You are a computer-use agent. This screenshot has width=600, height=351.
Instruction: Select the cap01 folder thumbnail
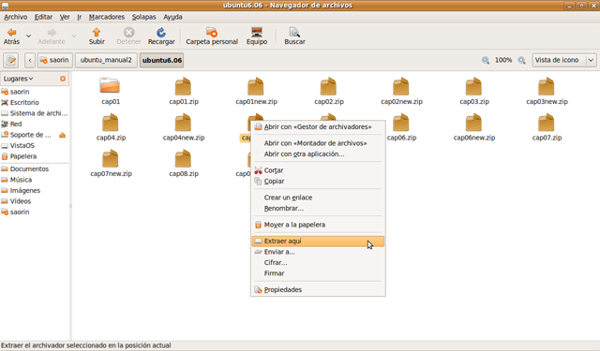click(111, 85)
